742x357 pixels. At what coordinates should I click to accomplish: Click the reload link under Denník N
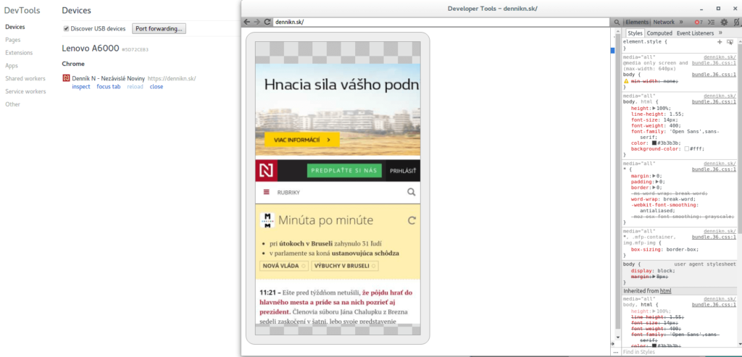pyautogui.click(x=135, y=86)
